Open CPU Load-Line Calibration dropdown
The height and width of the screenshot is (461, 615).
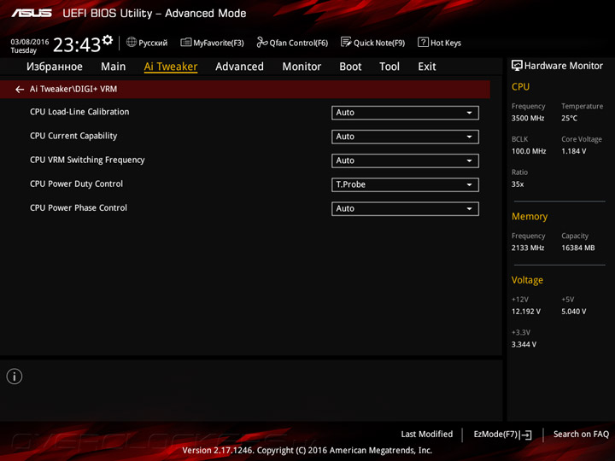(x=405, y=113)
